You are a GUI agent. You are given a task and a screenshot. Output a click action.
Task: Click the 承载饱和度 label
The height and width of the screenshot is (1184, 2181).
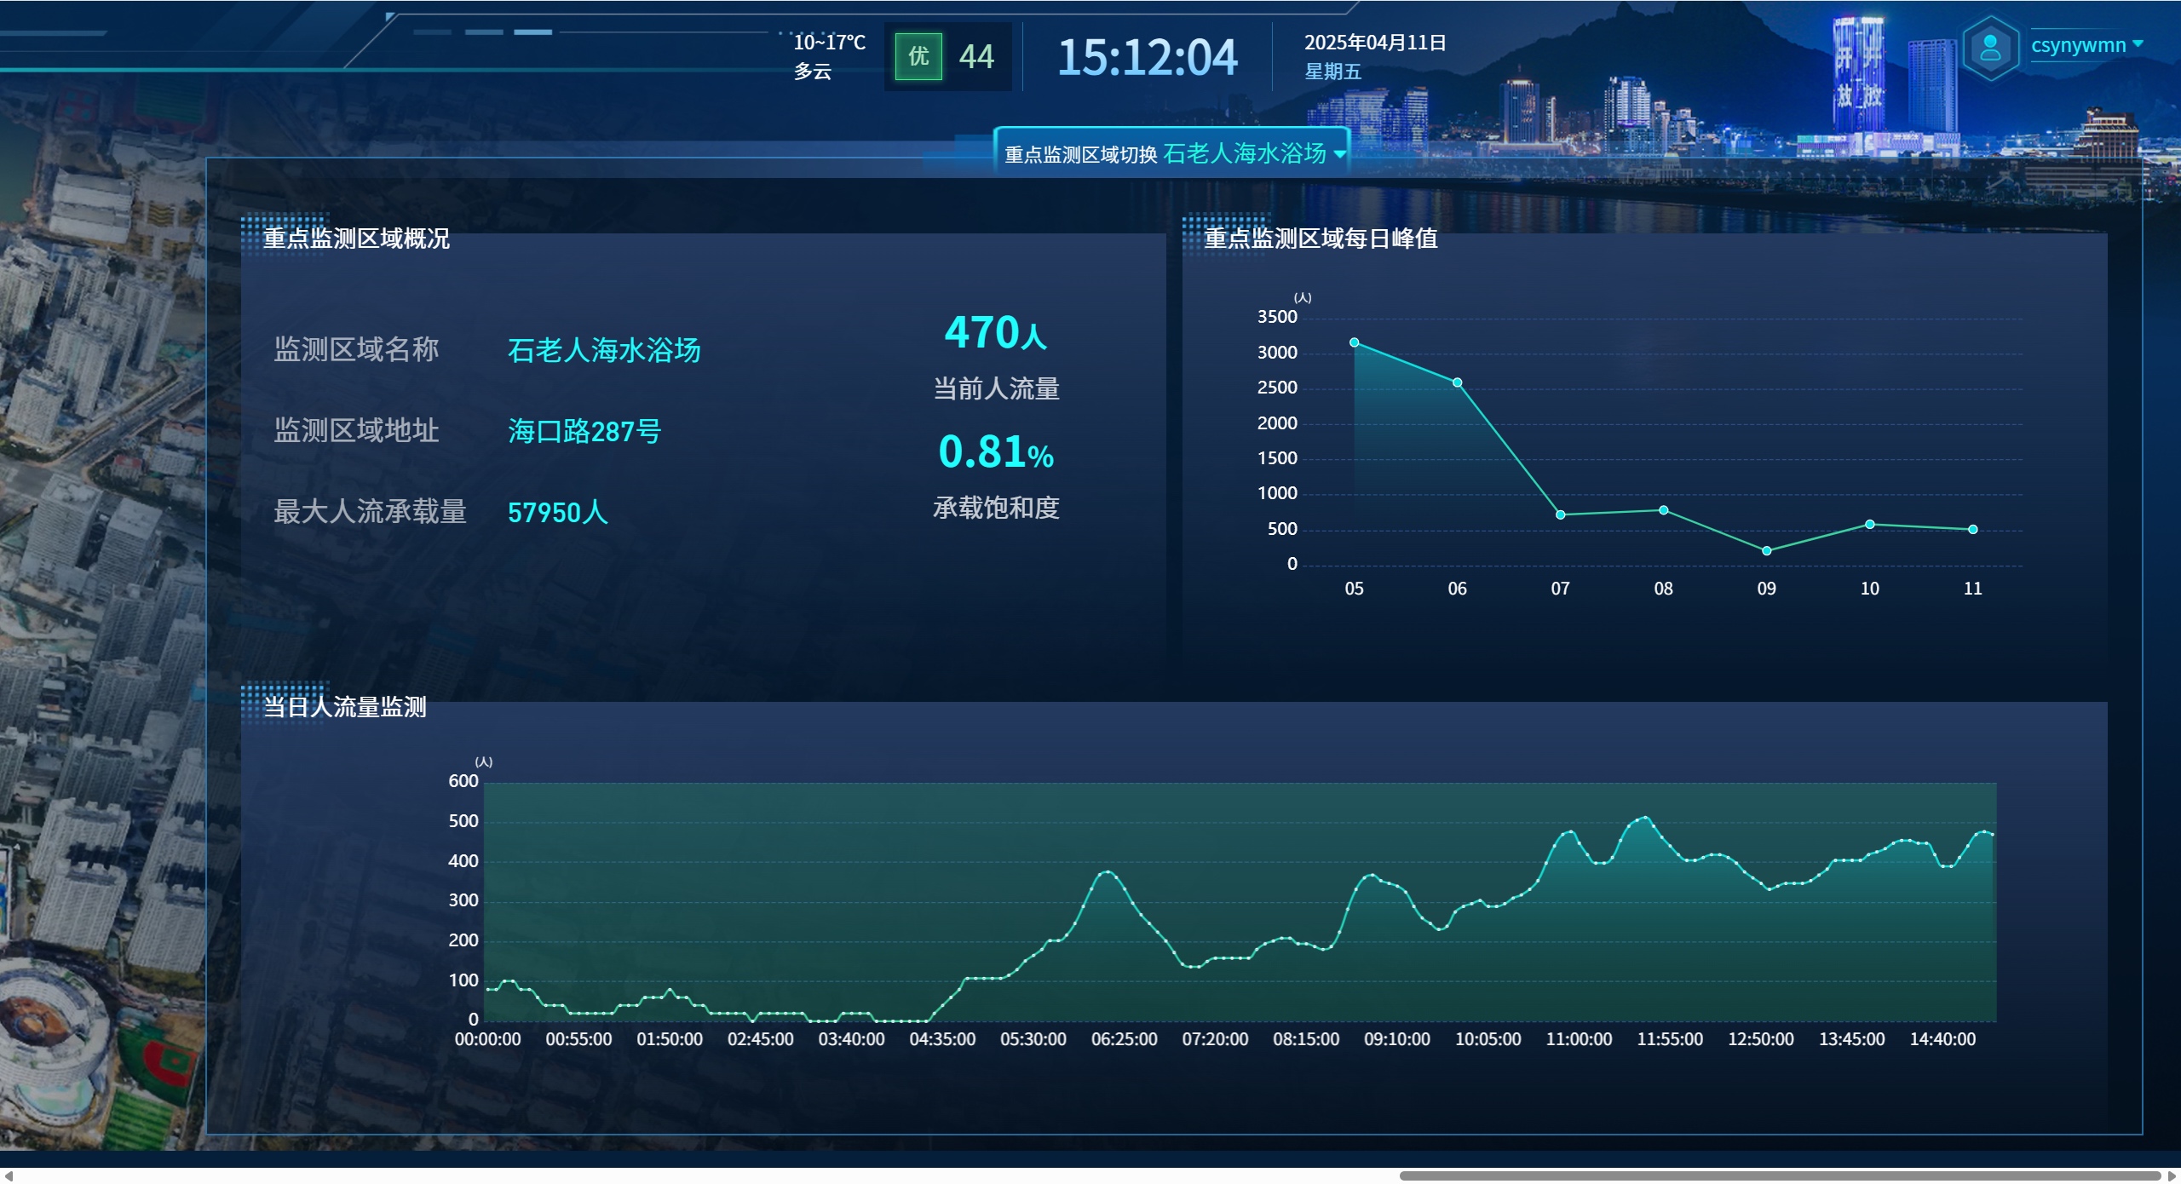point(996,509)
